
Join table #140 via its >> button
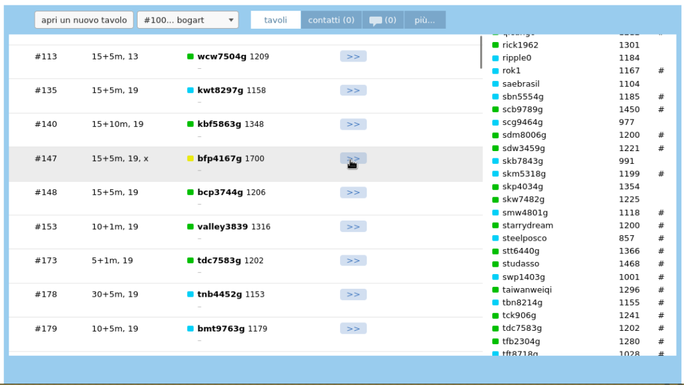pos(353,124)
